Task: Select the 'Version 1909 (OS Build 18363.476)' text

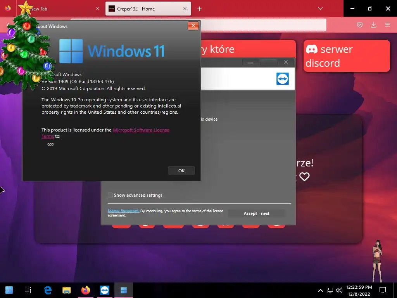Action: 78,81
